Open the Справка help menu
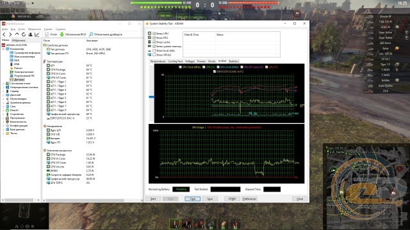410x230 pixels. 60,29
